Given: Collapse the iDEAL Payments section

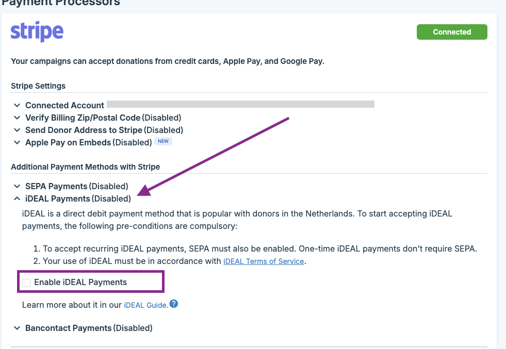Looking at the screenshot, I should point(17,198).
